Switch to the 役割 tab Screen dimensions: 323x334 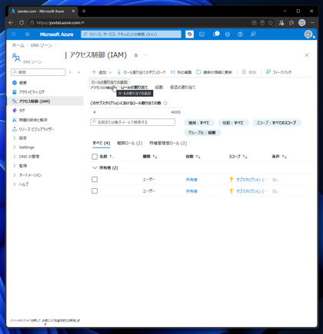[x=159, y=88]
